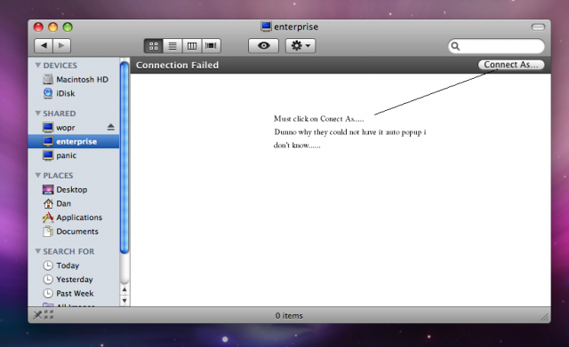
Task: Click the enterprise computer icon in sidebar
Action: click(x=48, y=141)
